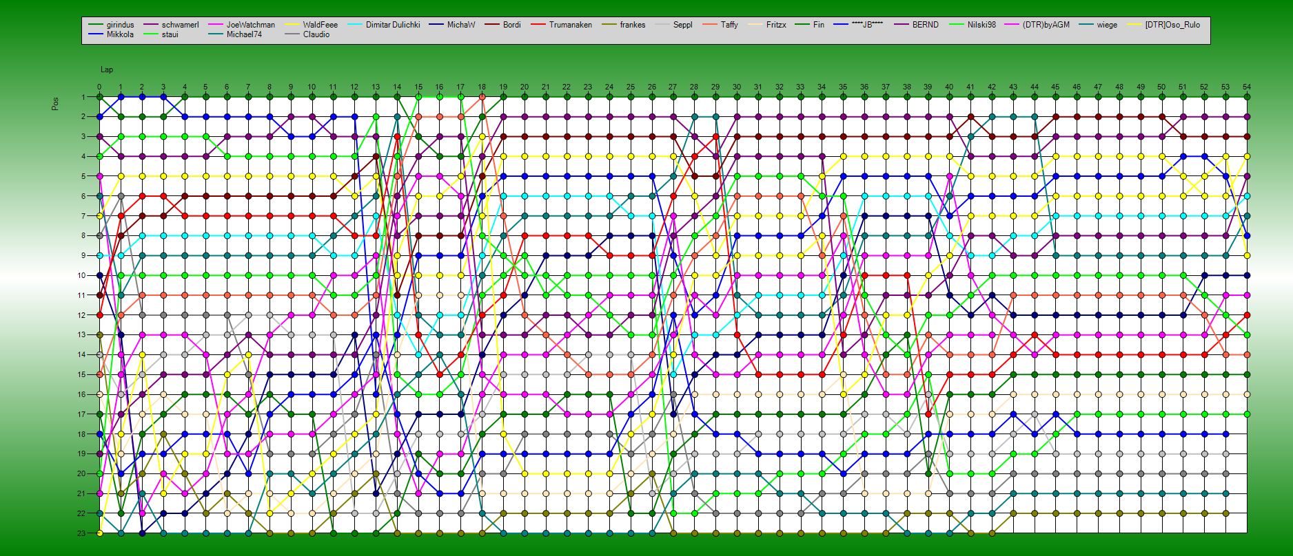This screenshot has height=556, width=1293.
Task: Select the MichaW legend entry
Action: (x=460, y=25)
